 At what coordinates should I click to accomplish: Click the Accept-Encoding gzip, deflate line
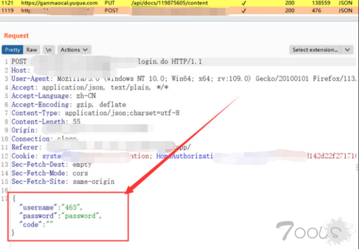68,105
